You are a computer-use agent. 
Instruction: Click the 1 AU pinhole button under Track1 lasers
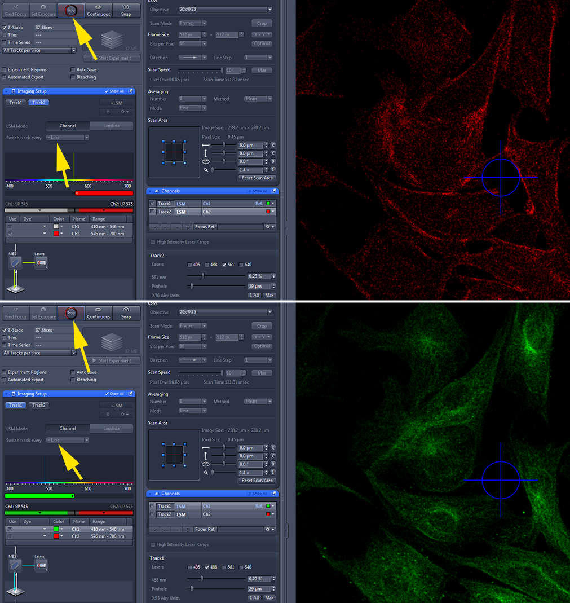point(254,598)
